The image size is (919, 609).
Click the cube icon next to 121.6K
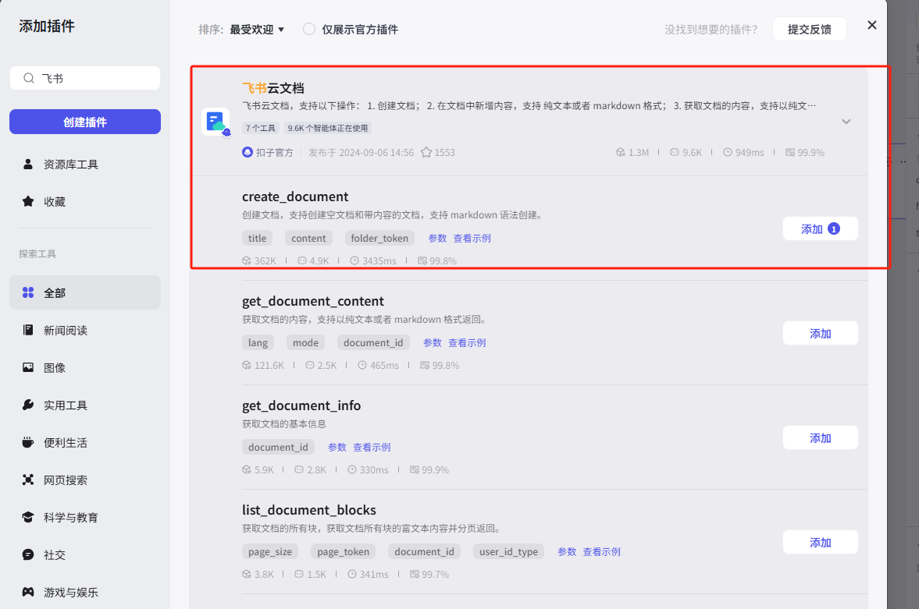click(x=247, y=365)
